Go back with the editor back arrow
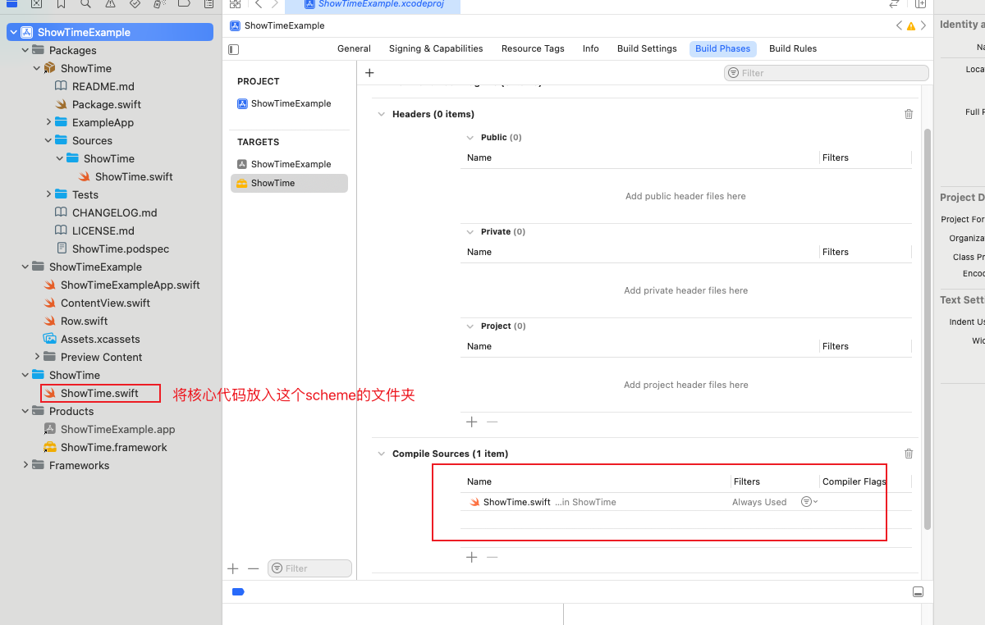The width and height of the screenshot is (985, 625). (x=258, y=4)
